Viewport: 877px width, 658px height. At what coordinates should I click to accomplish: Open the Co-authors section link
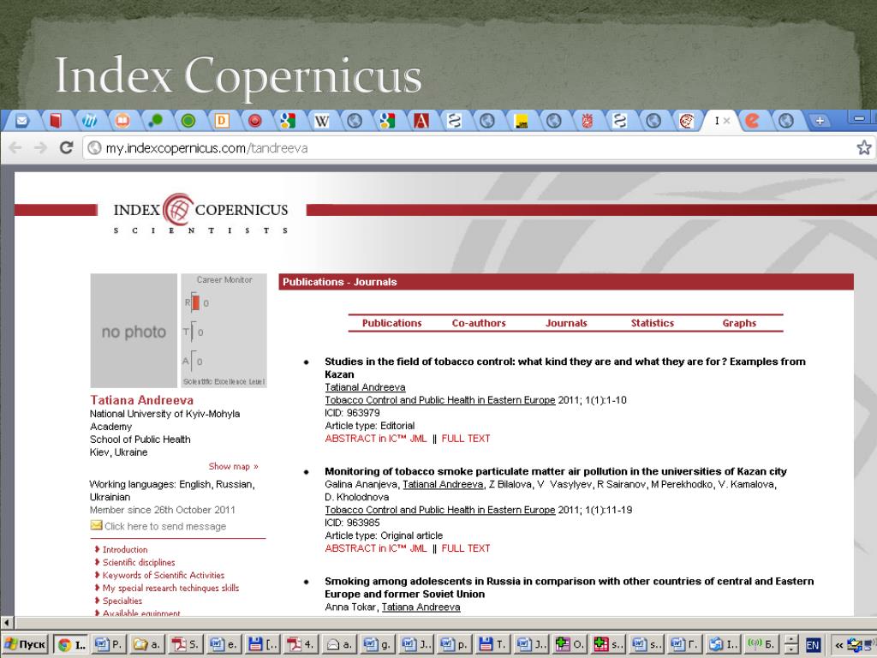(x=479, y=323)
